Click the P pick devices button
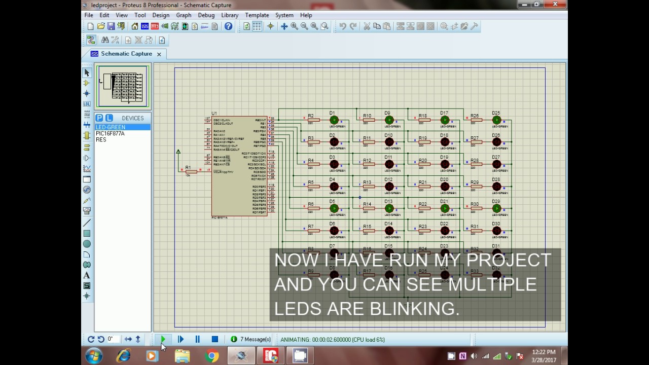 click(x=99, y=118)
